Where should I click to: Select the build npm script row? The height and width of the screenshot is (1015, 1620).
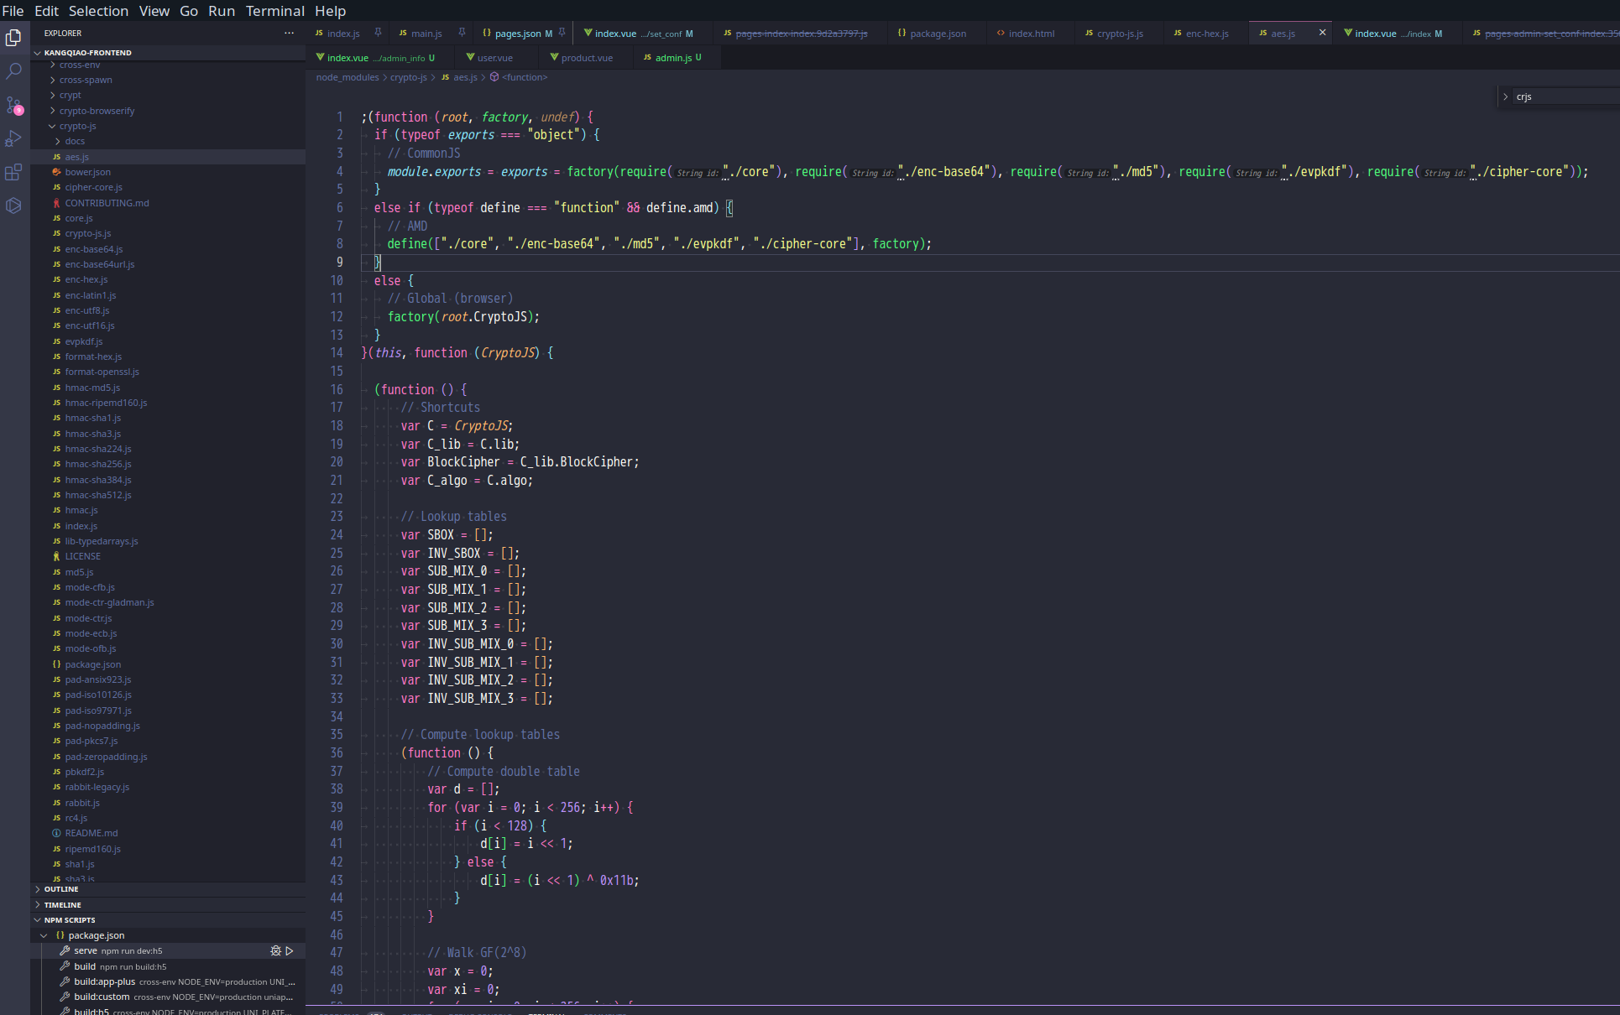(168, 966)
